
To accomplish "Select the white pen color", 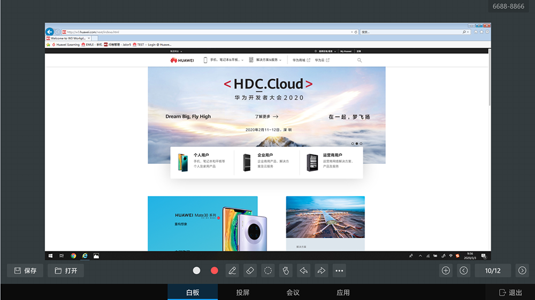I will (196, 271).
